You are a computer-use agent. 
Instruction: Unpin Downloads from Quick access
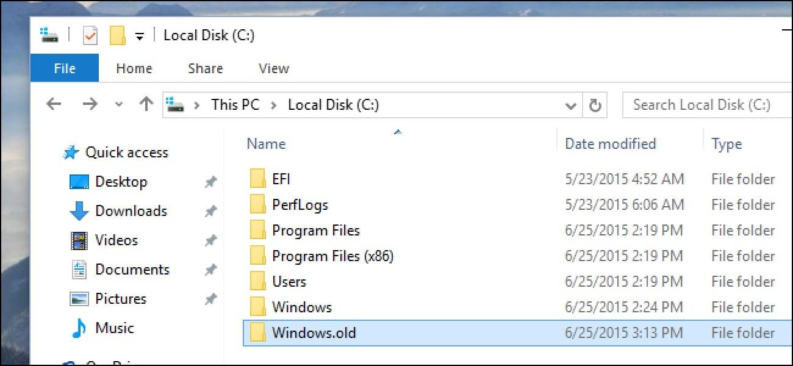210,210
